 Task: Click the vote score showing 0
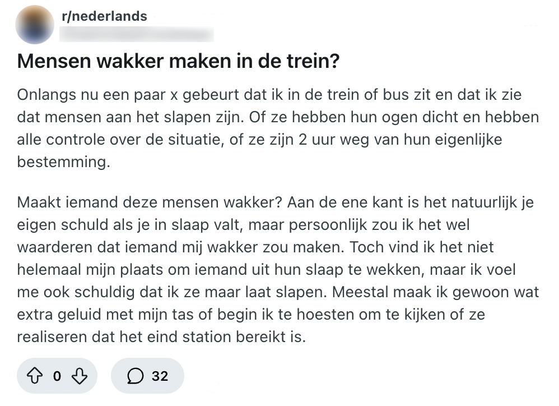pos(57,376)
